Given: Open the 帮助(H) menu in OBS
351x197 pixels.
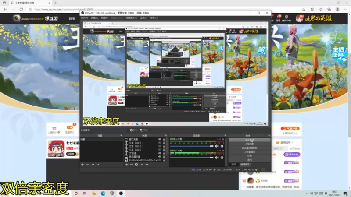Looking at the screenshot, I should 154,18.
